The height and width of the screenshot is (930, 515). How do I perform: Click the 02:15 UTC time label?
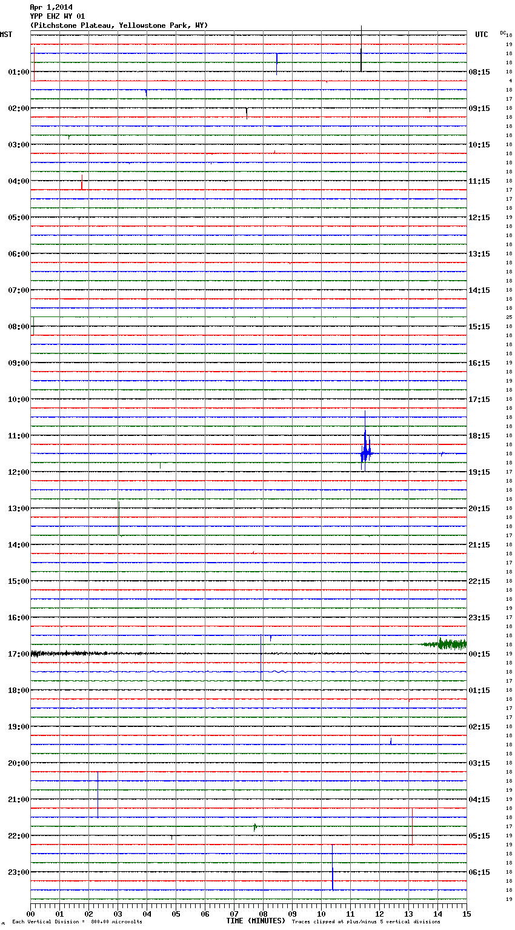[479, 726]
